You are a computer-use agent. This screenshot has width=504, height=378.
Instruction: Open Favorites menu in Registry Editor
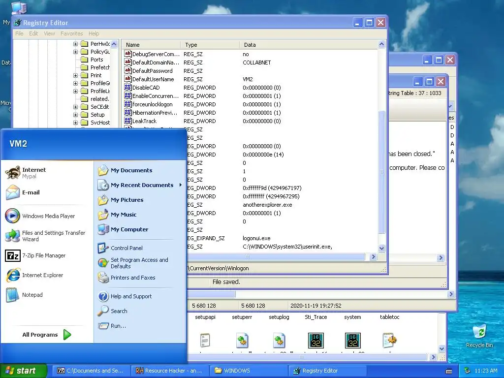click(x=72, y=33)
